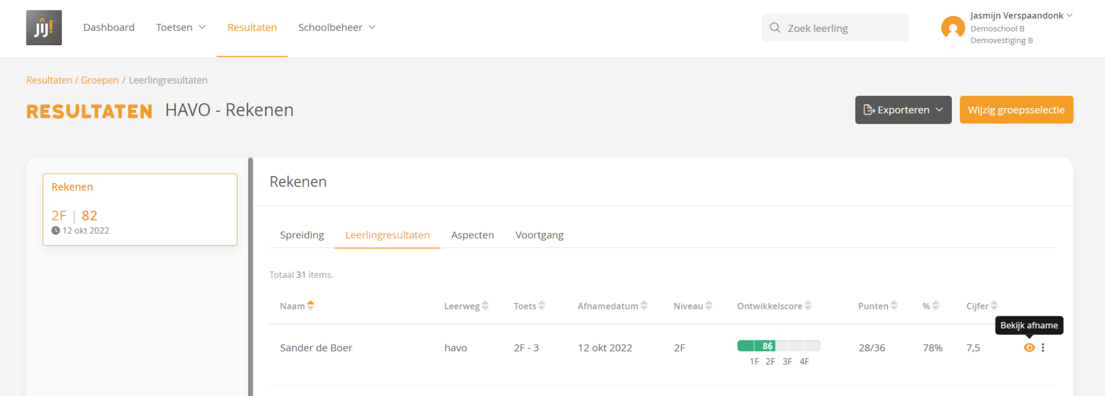The image size is (1105, 396).
Task: Sort by Punten column
Action: [x=878, y=306]
